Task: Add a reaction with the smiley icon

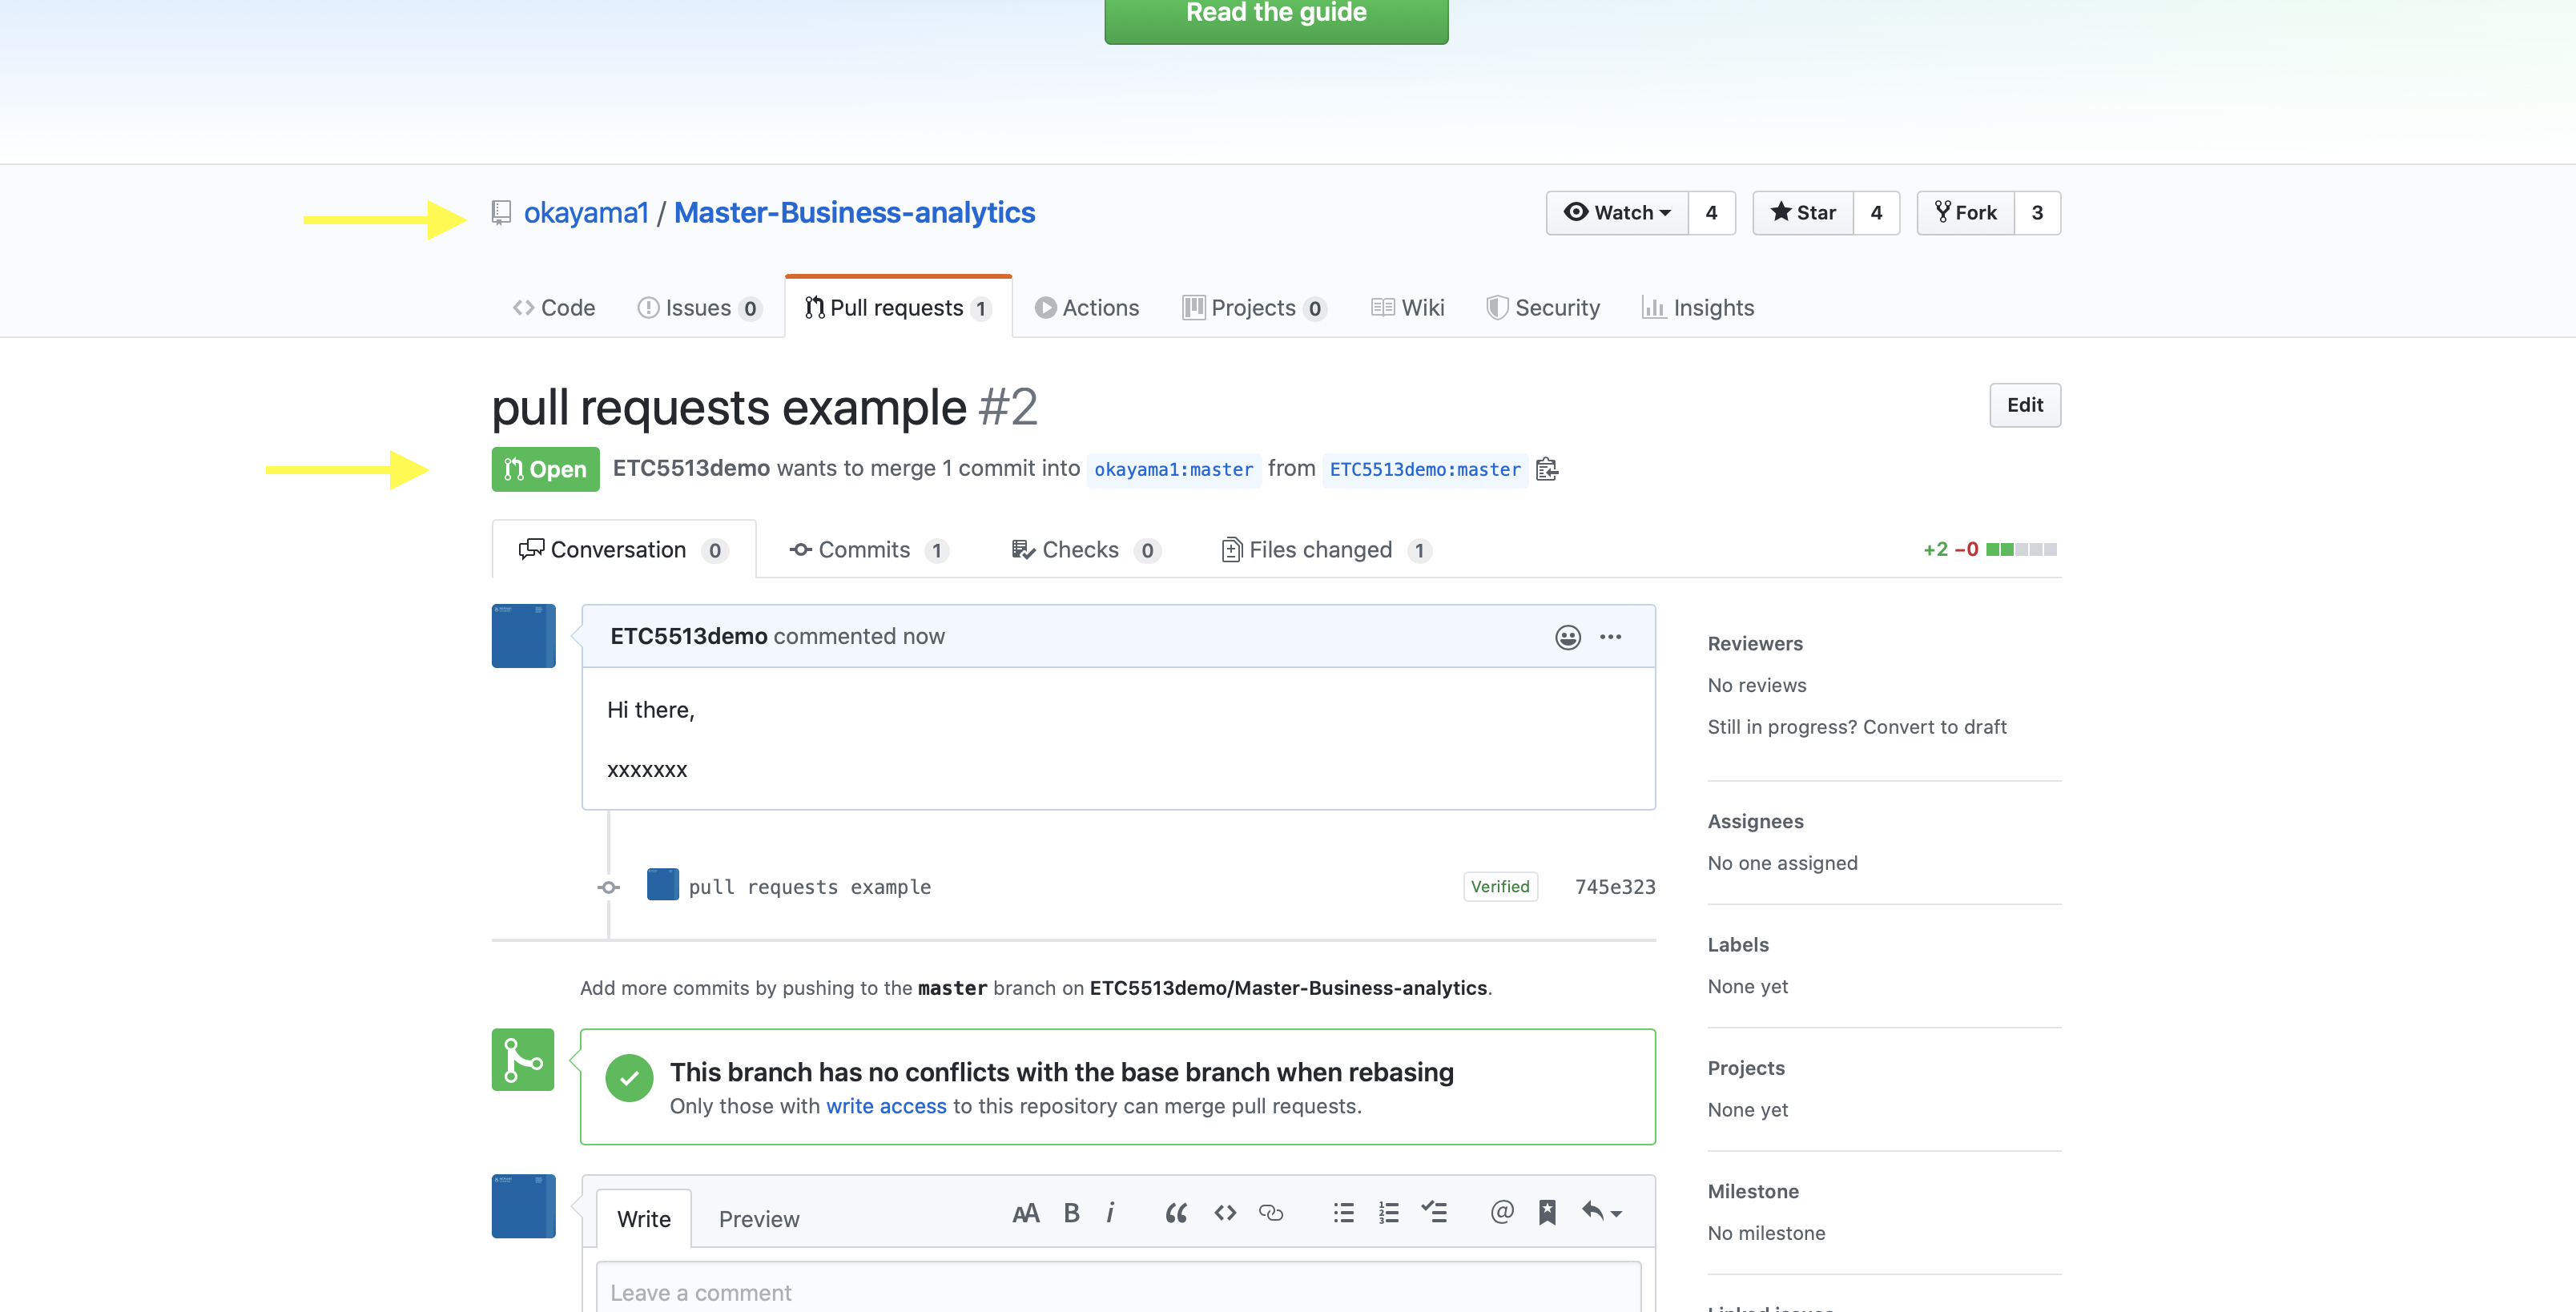Action: coord(1567,637)
